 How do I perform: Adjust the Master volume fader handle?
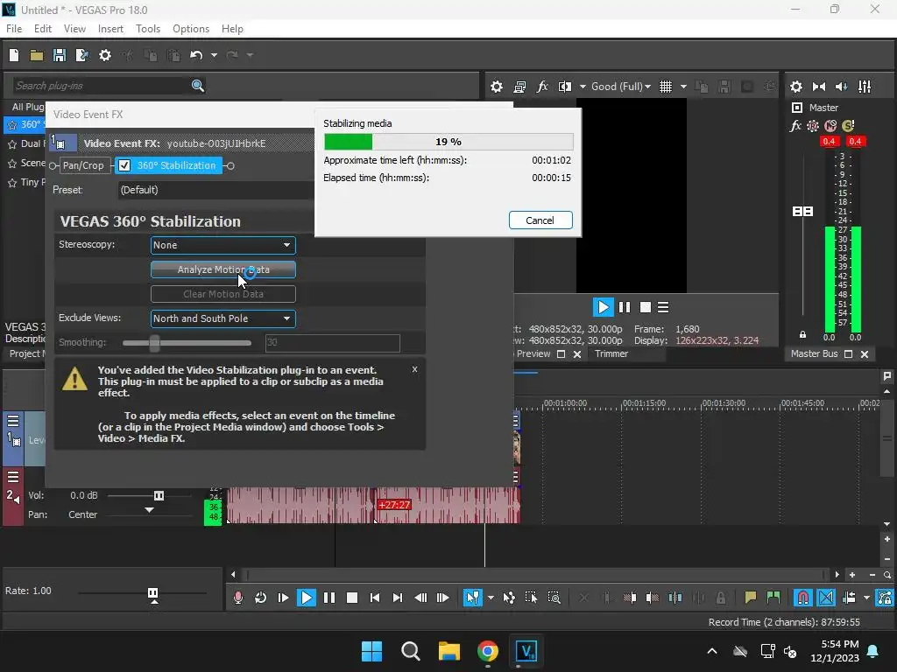pos(802,212)
